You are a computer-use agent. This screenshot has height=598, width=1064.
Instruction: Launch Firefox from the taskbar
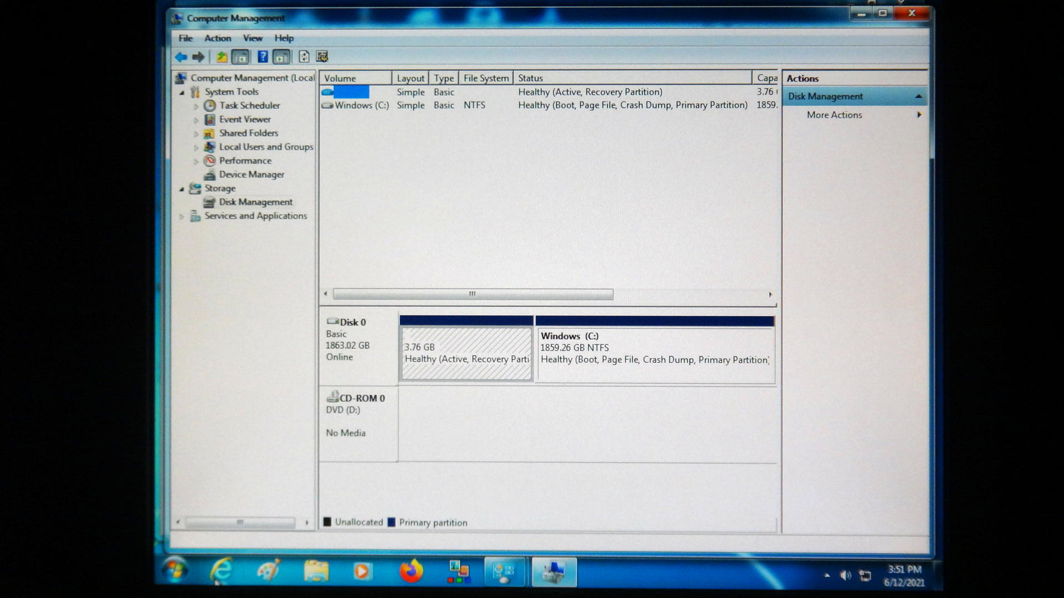411,571
